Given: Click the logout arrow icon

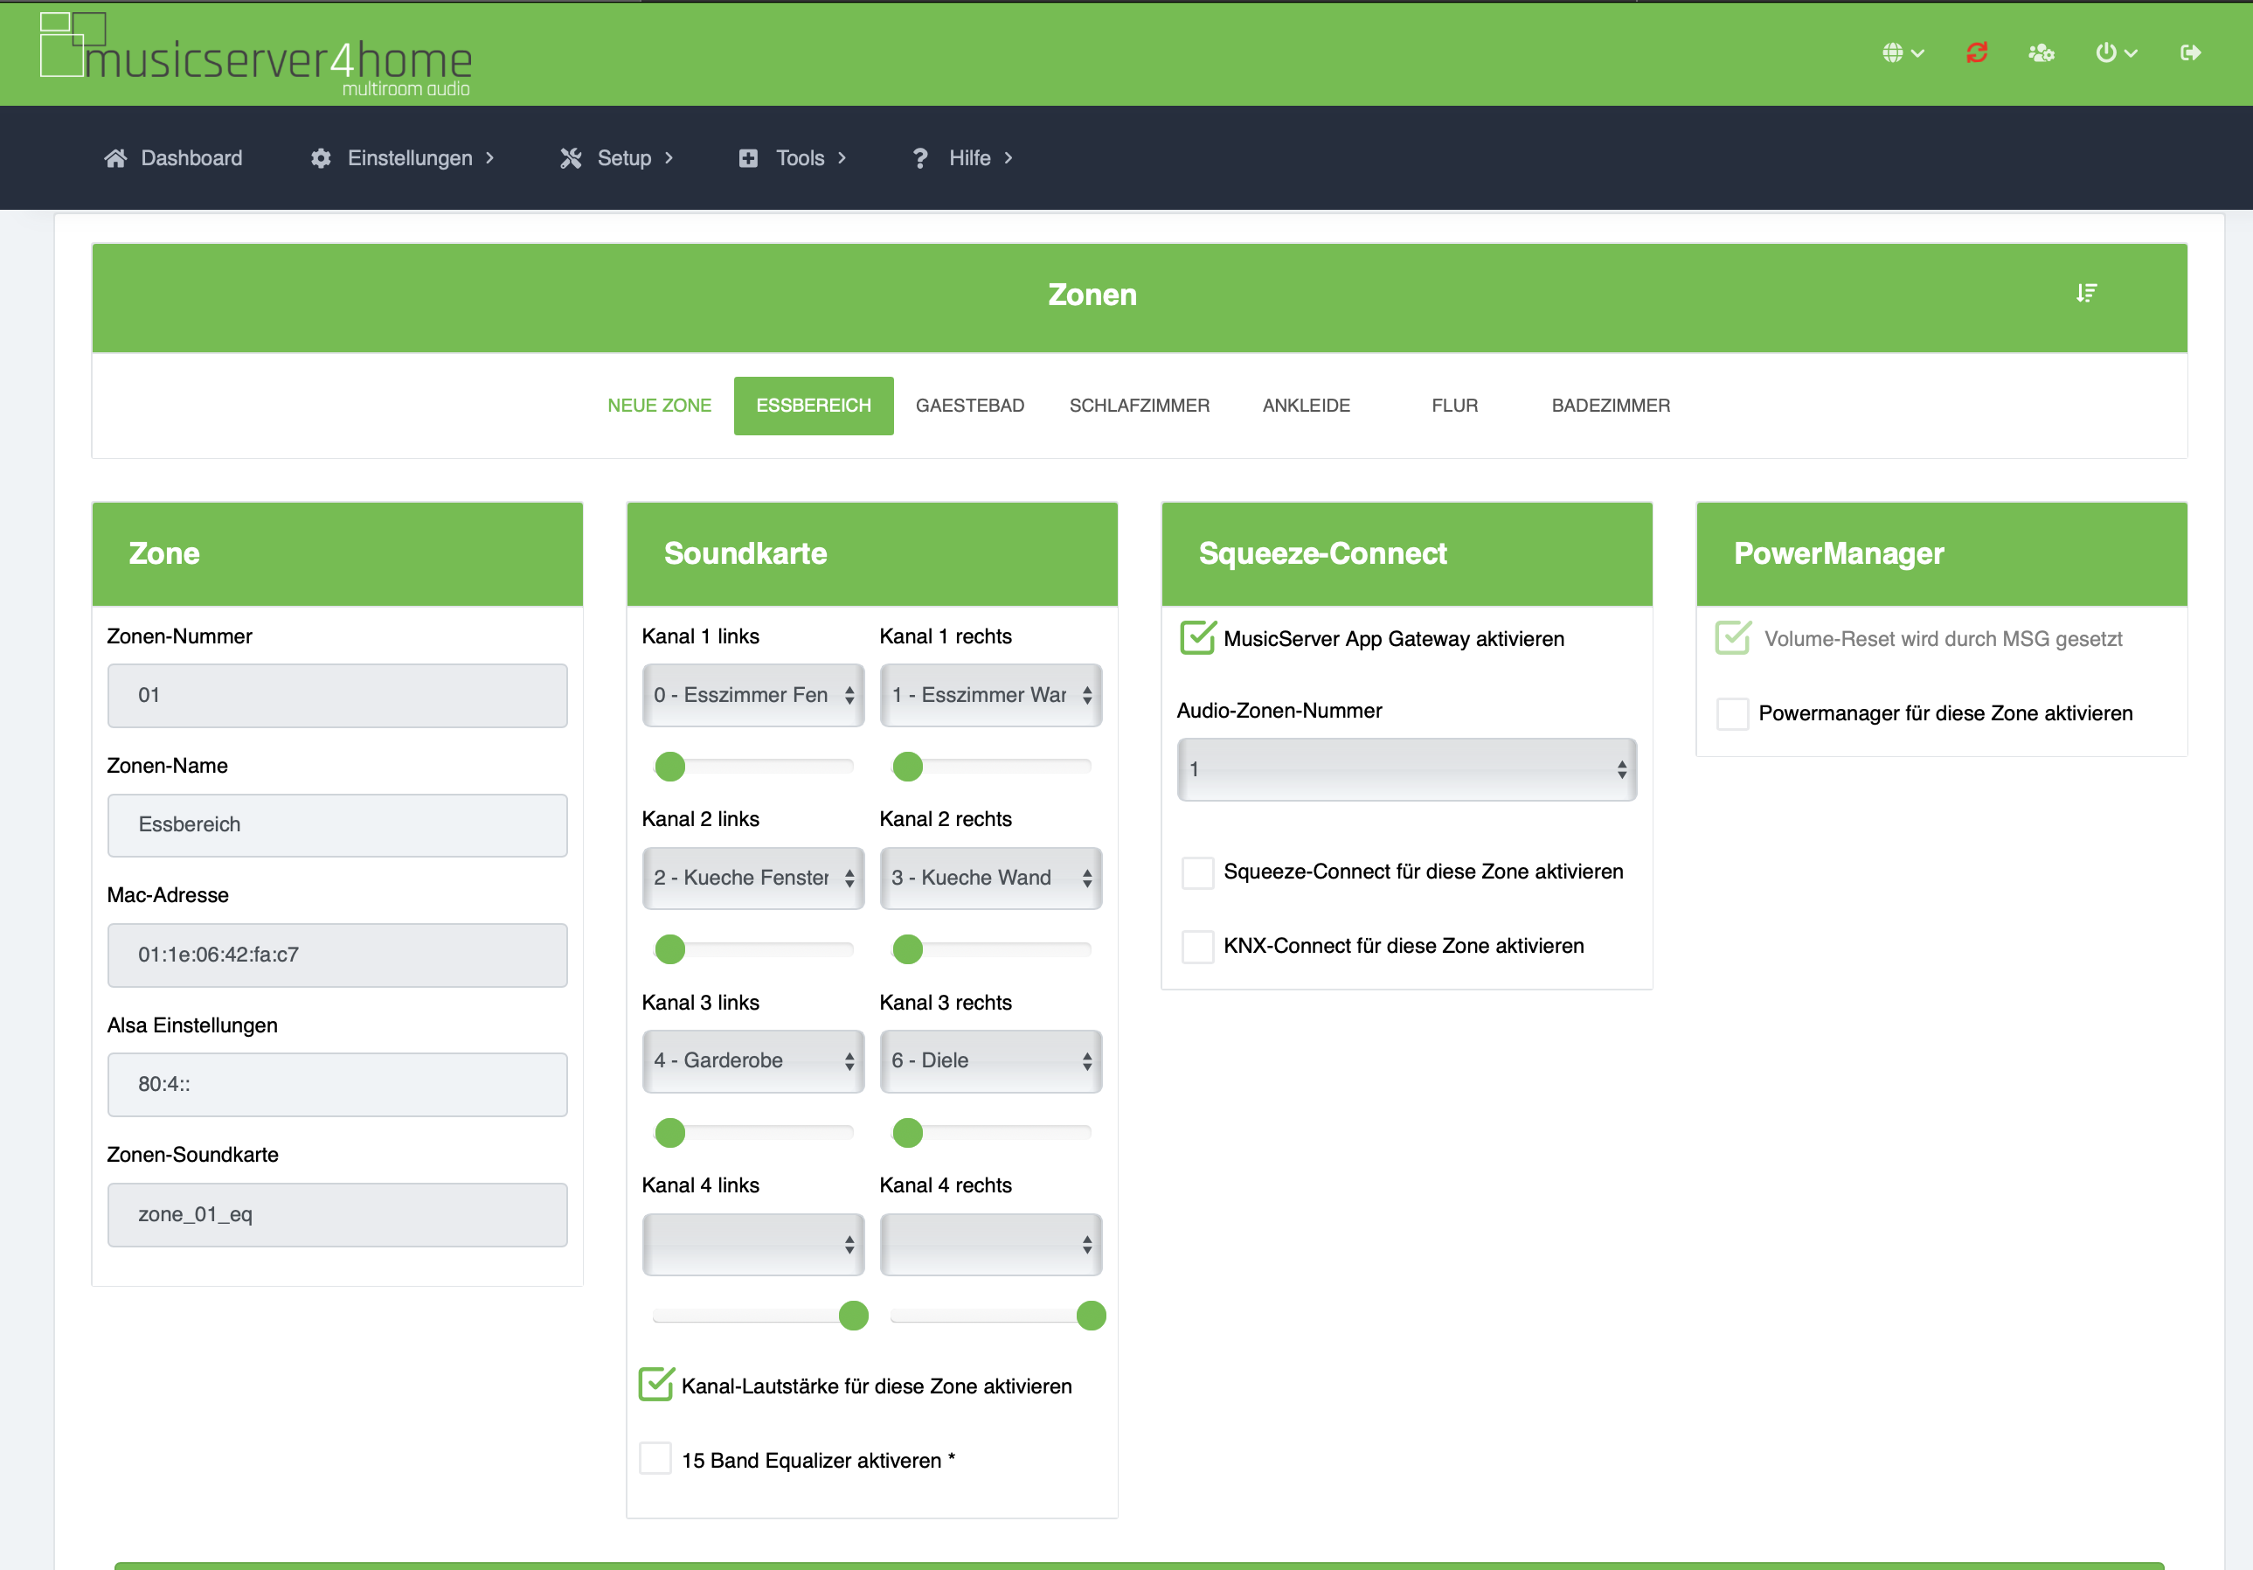Looking at the screenshot, I should [x=2190, y=53].
